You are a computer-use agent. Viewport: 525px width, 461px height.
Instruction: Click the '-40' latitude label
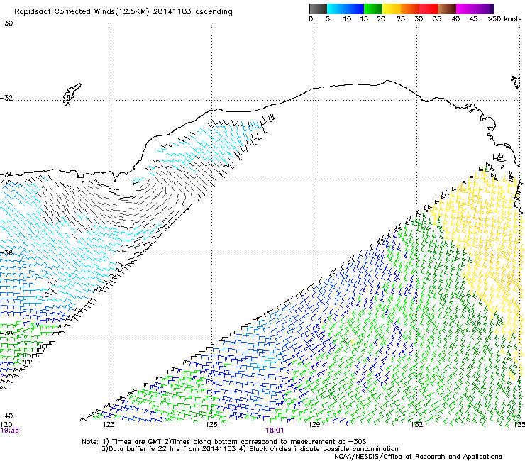(6, 416)
